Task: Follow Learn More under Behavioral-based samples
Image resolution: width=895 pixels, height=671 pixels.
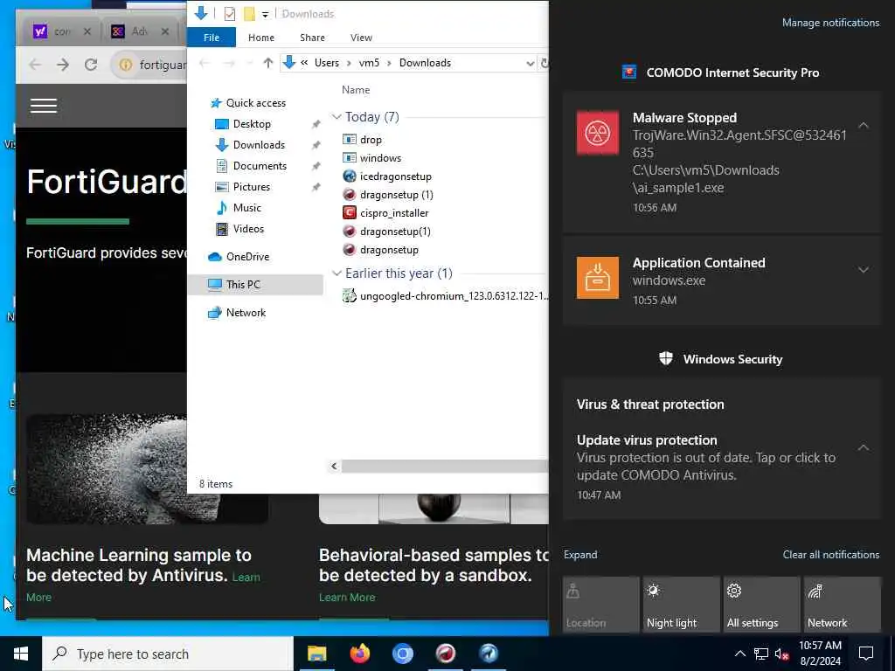Action: [347, 598]
